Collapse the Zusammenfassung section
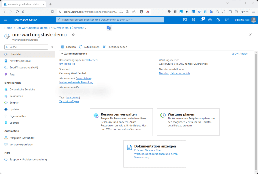Image resolution: width=258 pixels, height=174 pixels. [x=62, y=54]
